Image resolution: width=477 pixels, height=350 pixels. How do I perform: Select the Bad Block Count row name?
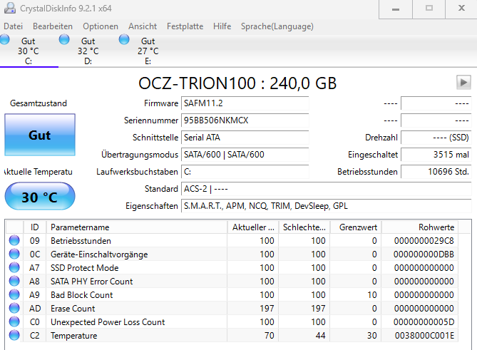[81, 295]
